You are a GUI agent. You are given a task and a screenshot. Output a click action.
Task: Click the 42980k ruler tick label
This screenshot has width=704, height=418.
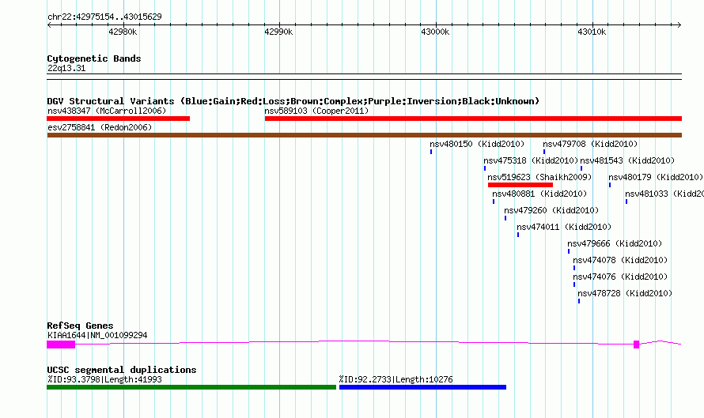coord(123,32)
